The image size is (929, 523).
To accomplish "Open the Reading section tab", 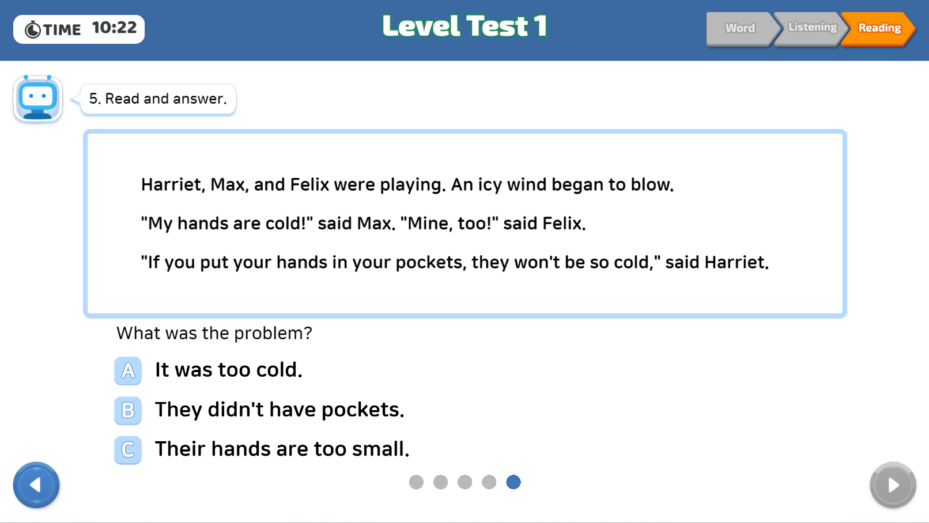I will click(879, 28).
